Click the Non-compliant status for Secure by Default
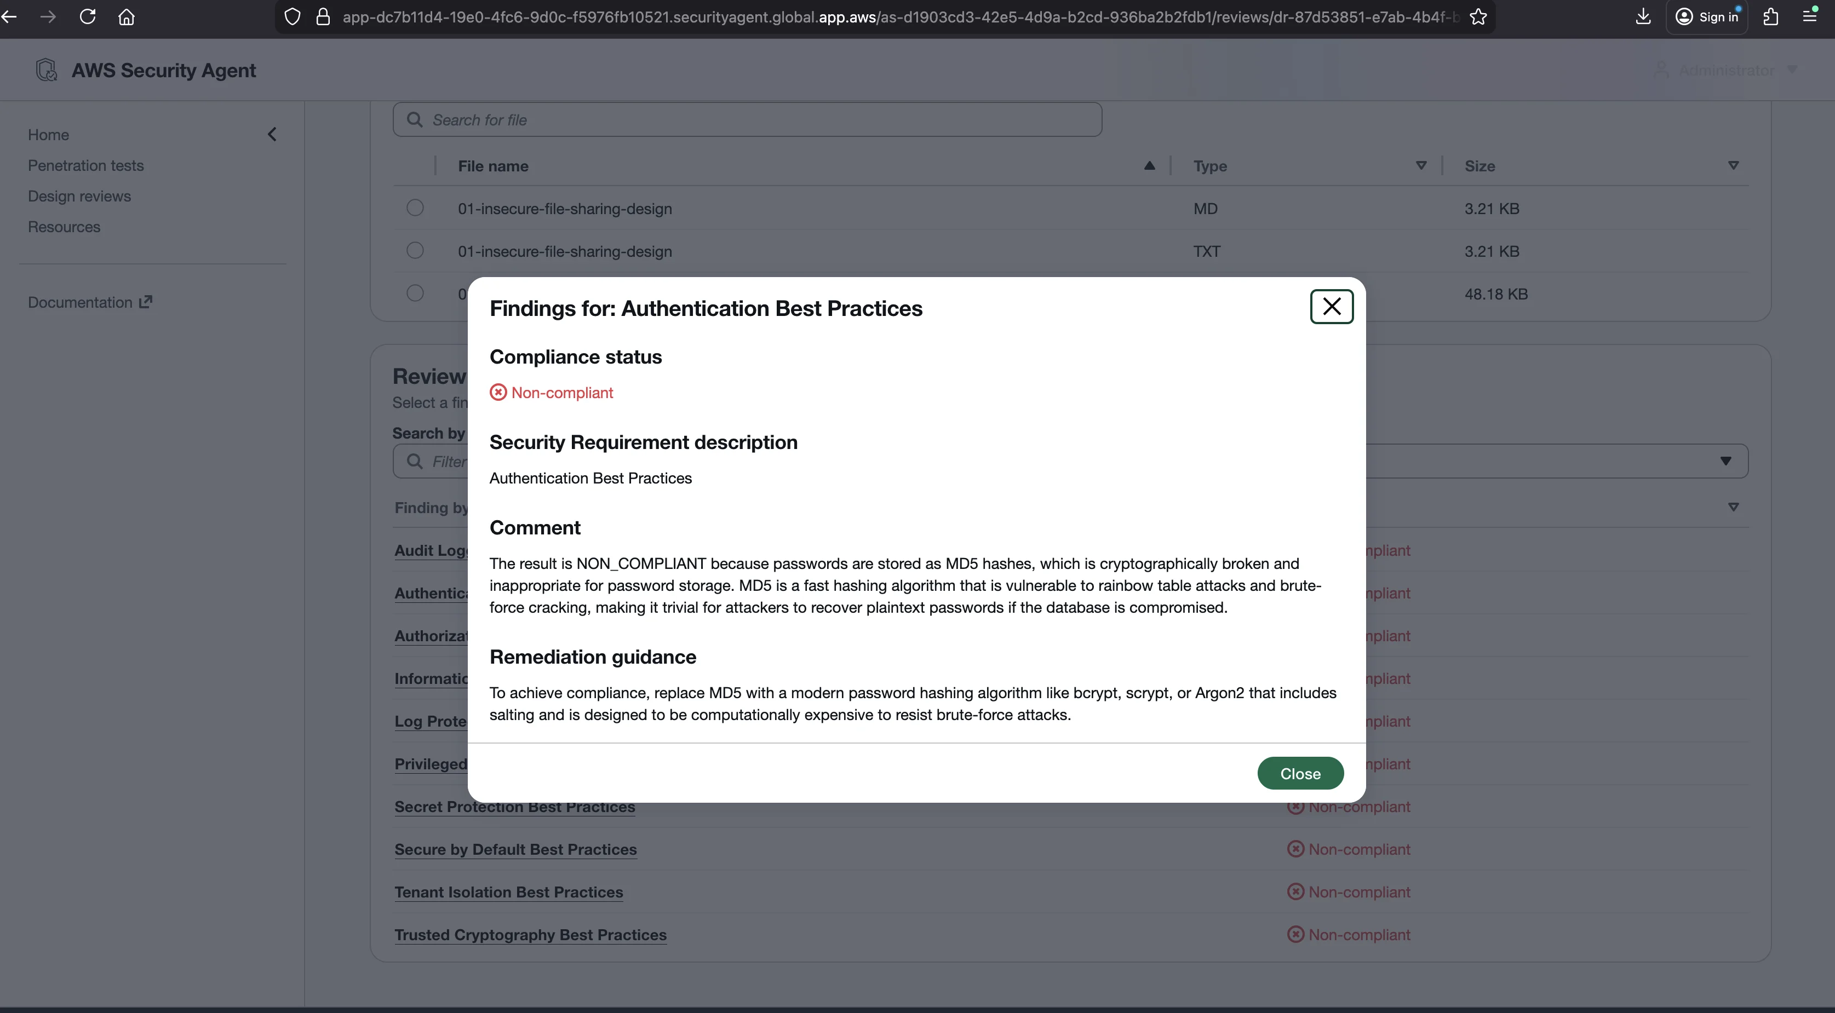1835x1013 pixels. point(1349,849)
